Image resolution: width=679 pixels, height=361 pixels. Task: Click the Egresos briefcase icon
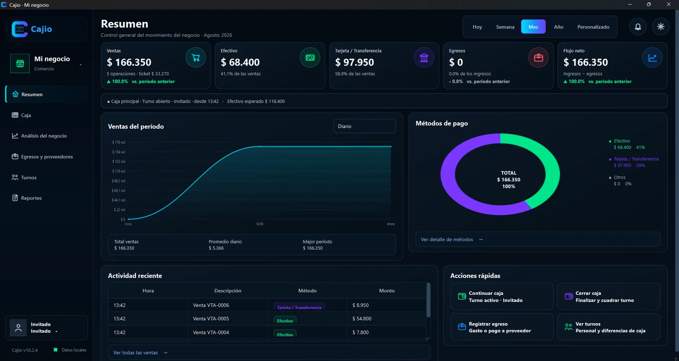(538, 58)
